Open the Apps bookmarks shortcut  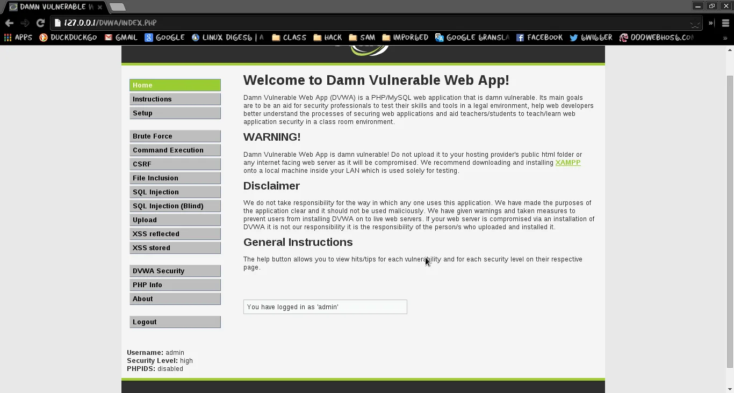18,38
